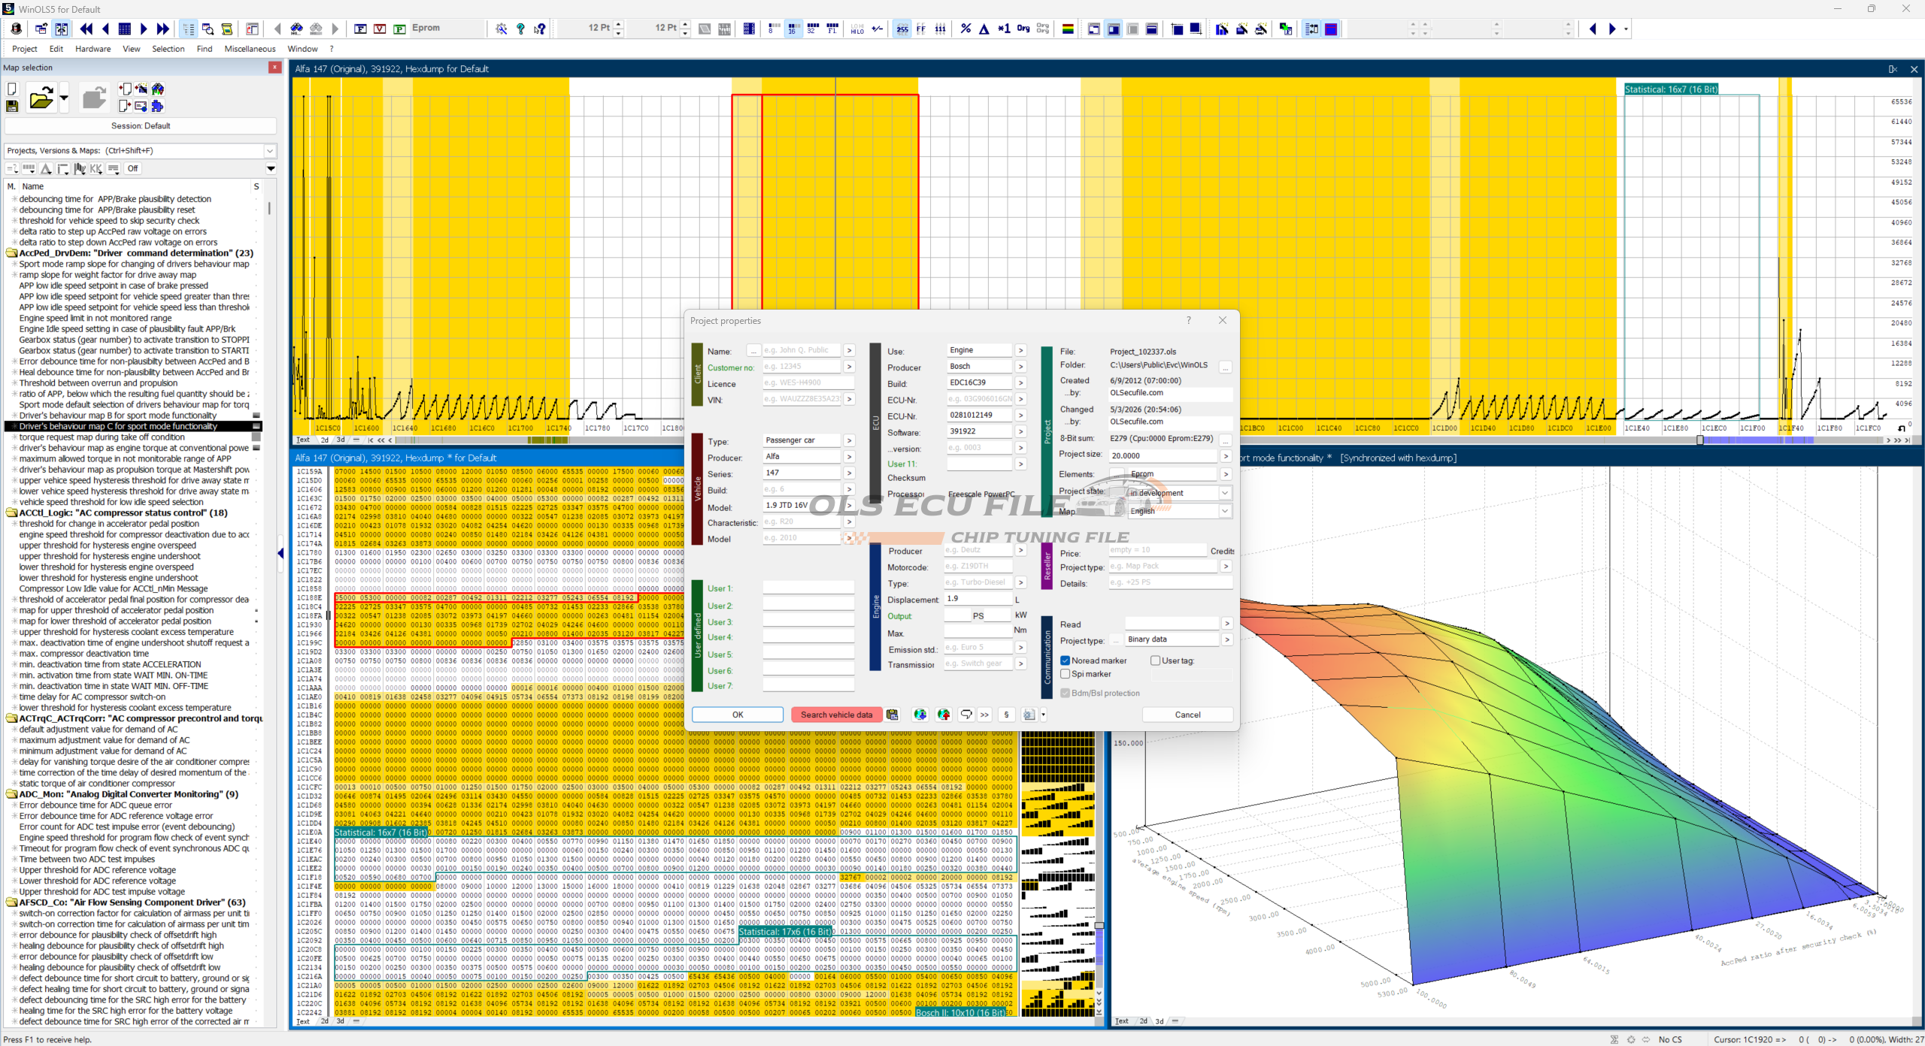Click the double-right fast-forward arrows in the toolbar
The width and height of the screenshot is (1925, 1046).
coord(162,29)
